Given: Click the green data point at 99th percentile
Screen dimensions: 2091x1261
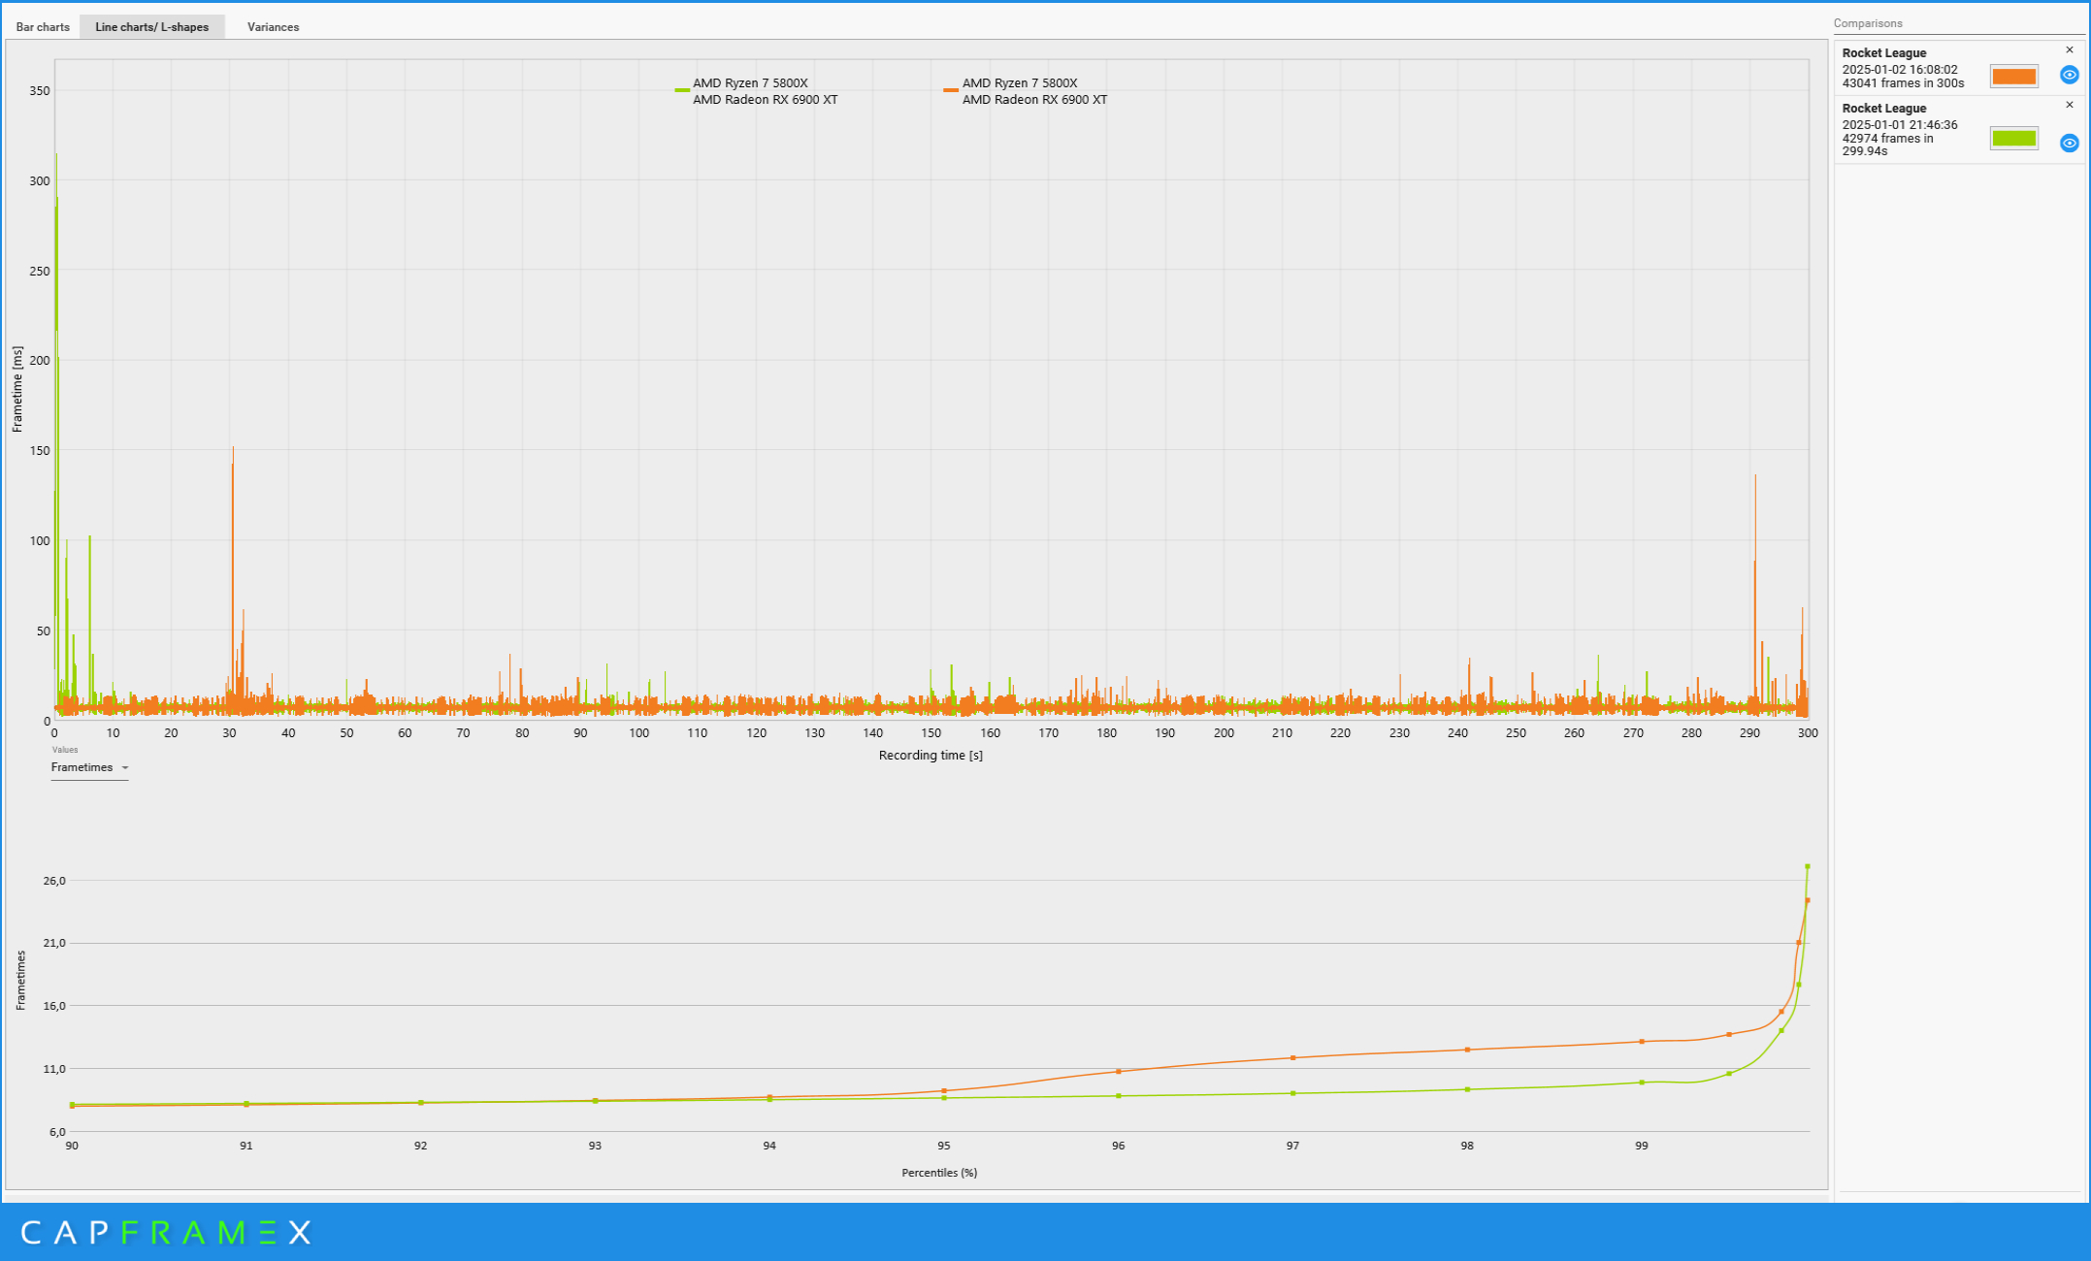Looking at the screenshot, I should [1642, 1083].
